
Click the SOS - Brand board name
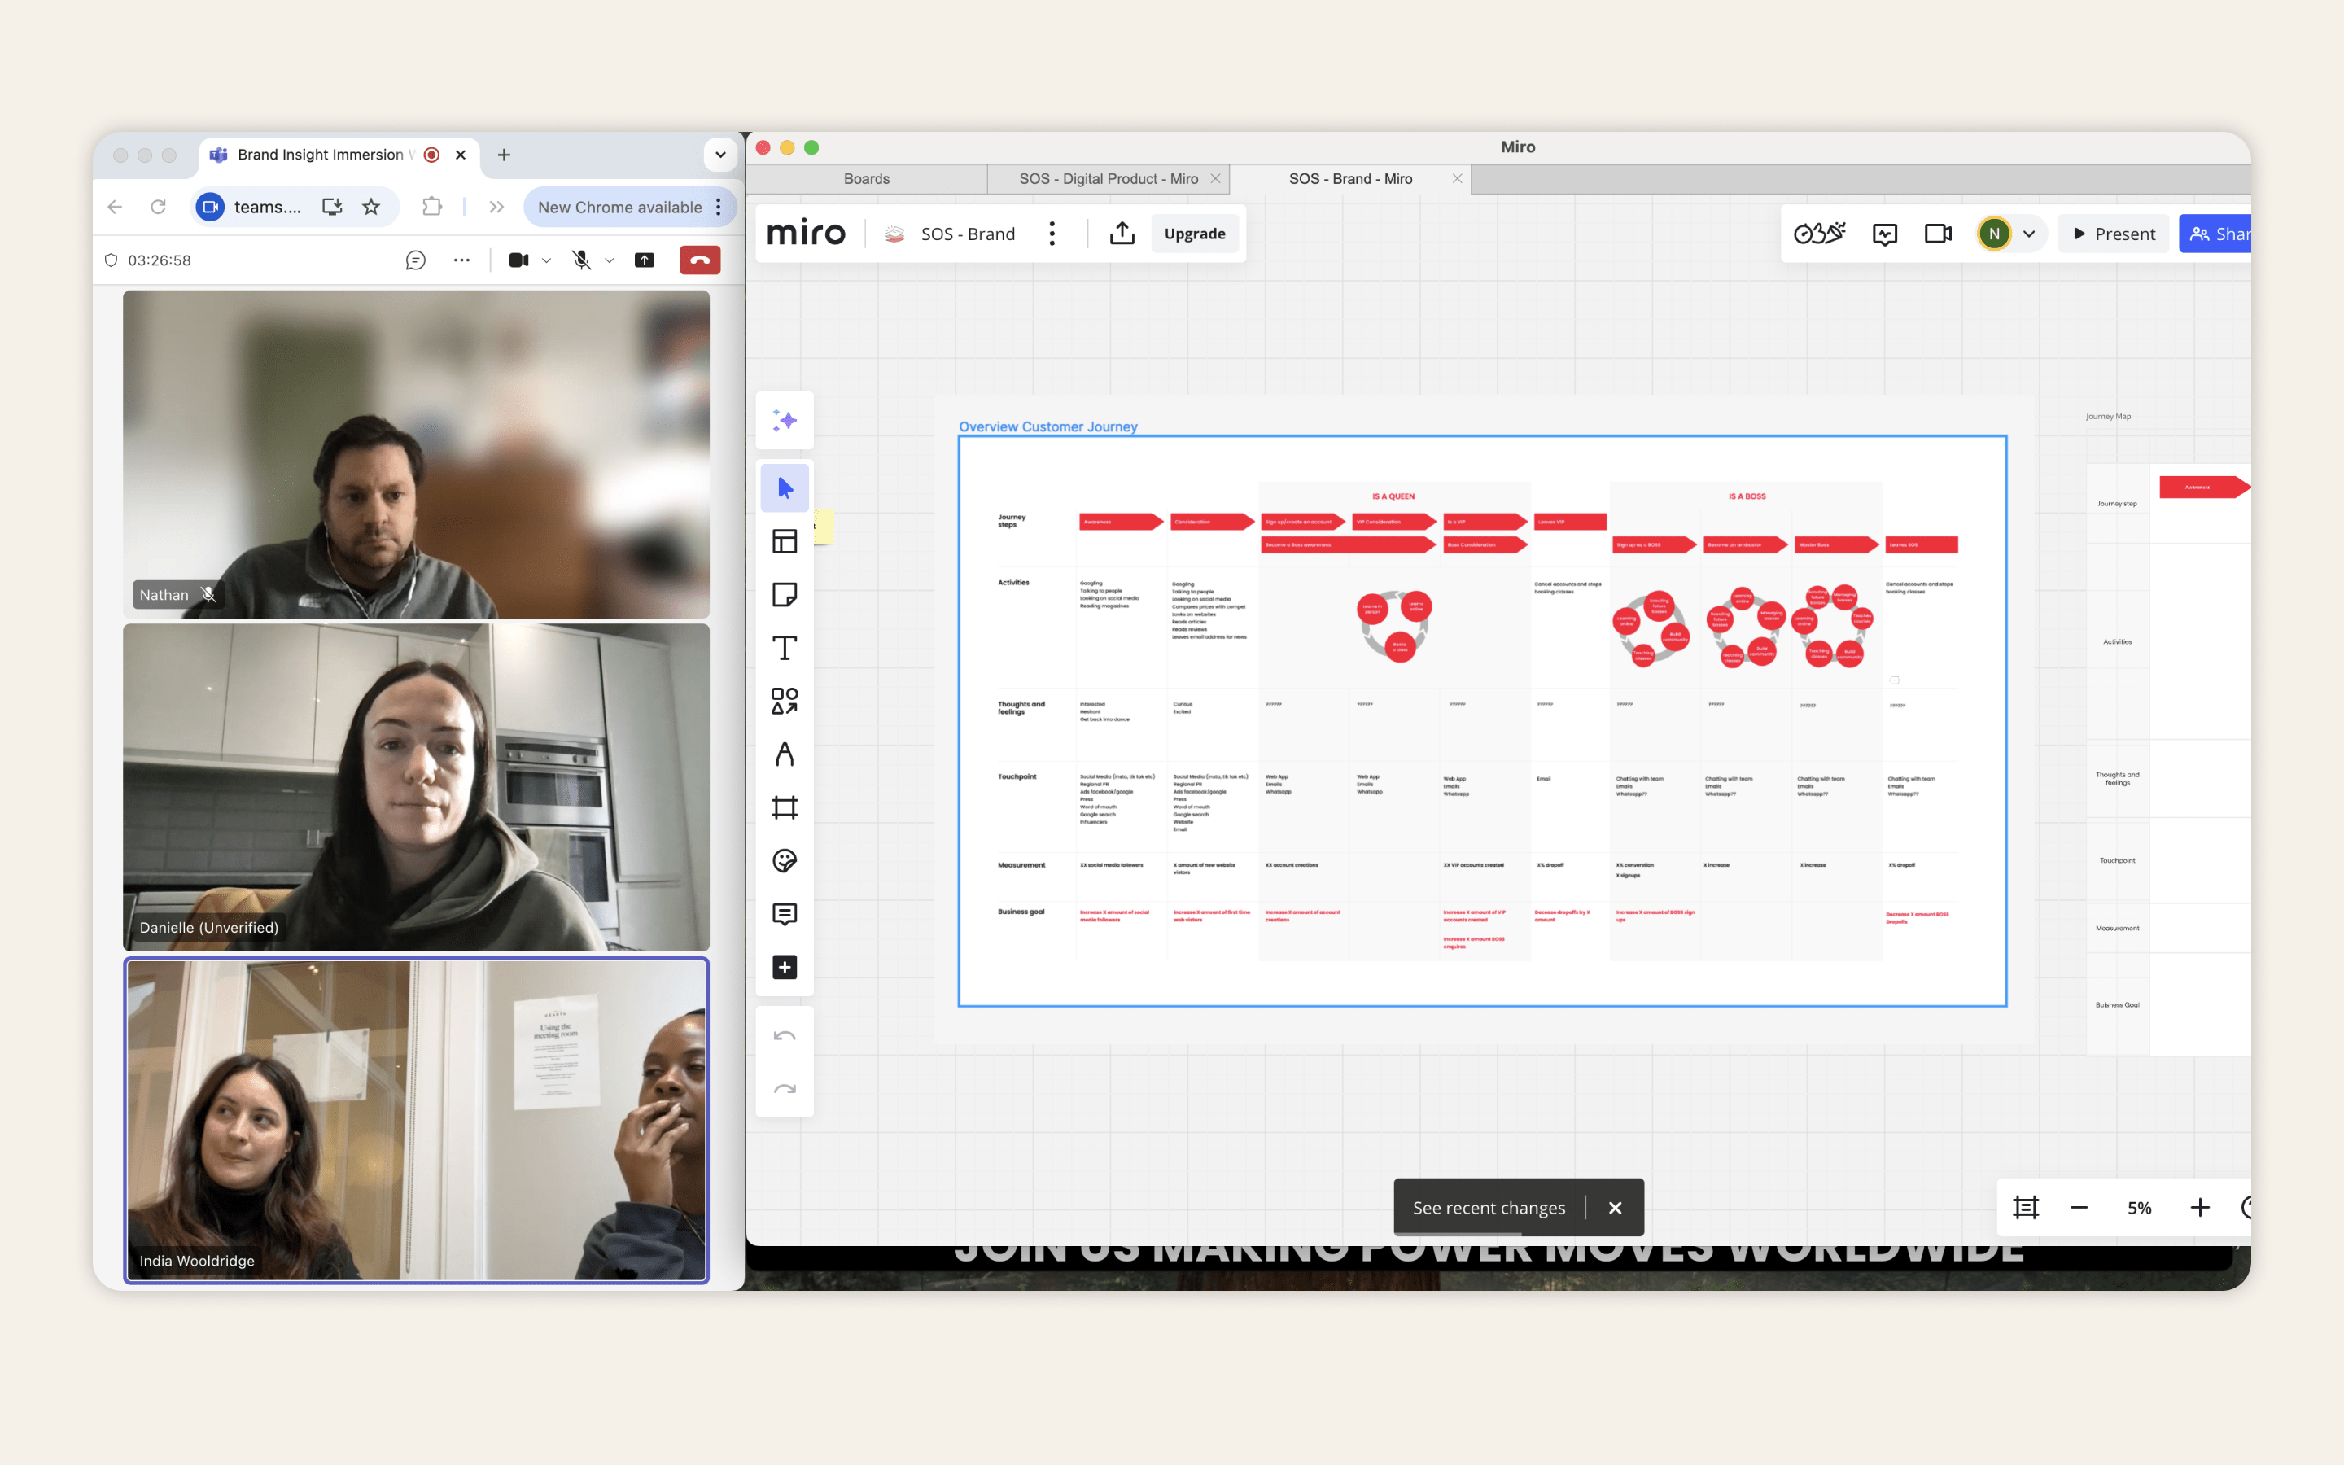click(x=968, y=234)
